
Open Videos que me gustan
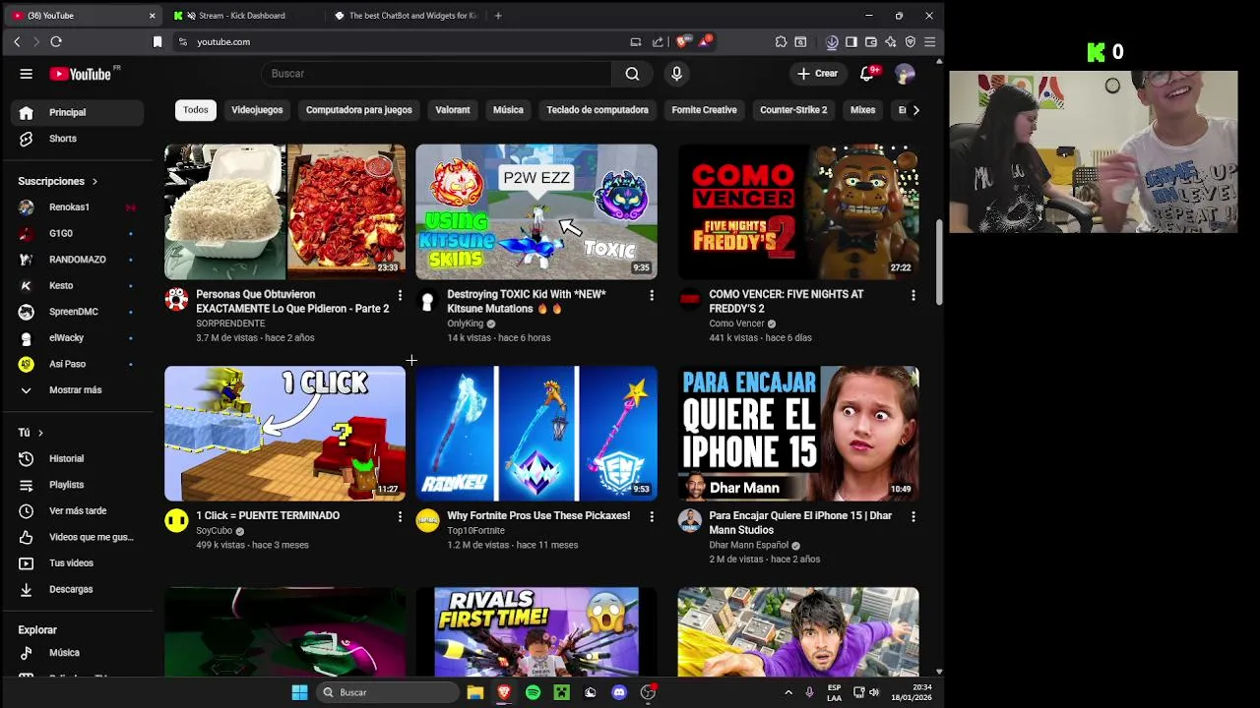[x=79, y=537]
